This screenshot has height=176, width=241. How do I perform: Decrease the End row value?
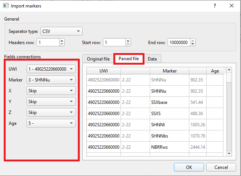pos(193,44)
